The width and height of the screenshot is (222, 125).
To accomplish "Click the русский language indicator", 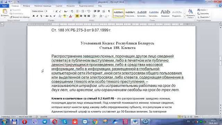I will click(44, 117).
